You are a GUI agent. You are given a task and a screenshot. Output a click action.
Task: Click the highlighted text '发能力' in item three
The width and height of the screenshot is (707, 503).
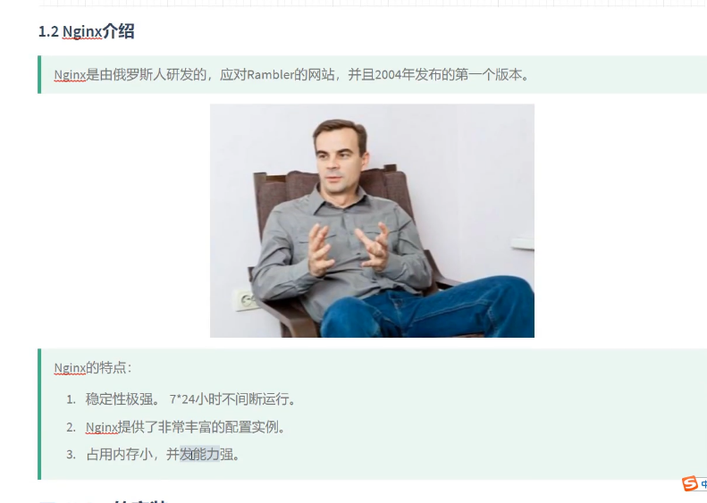pyautogui.click(x=199, y=455)
